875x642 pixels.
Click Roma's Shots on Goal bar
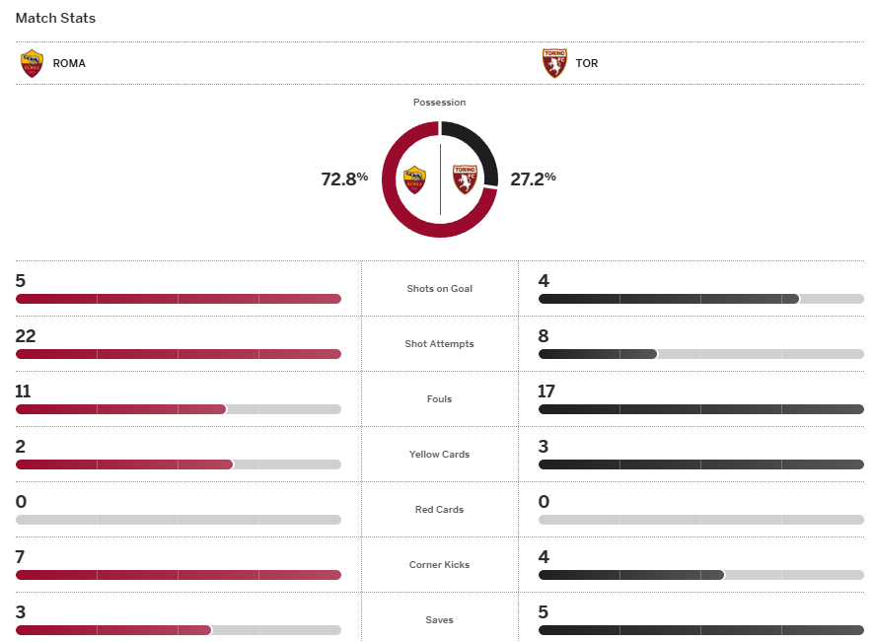[x=179, y=299]
